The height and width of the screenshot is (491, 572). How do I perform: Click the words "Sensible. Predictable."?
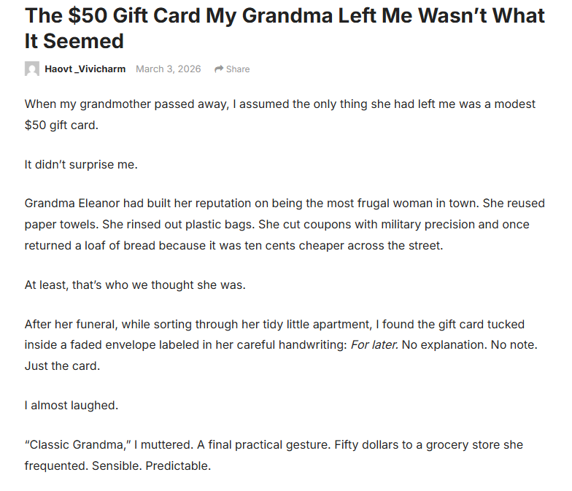[151, 465]
